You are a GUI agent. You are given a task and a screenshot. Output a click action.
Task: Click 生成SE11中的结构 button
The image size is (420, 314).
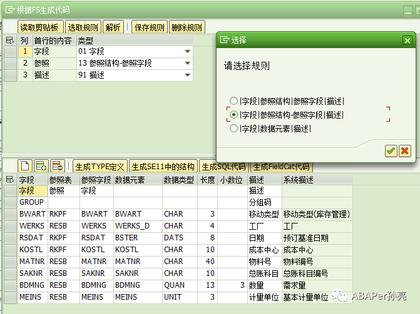[163, 167]
